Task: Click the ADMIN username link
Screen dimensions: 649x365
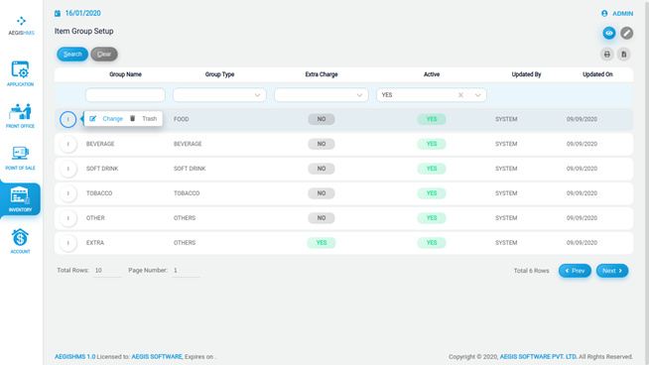Action: pos(622,14)
